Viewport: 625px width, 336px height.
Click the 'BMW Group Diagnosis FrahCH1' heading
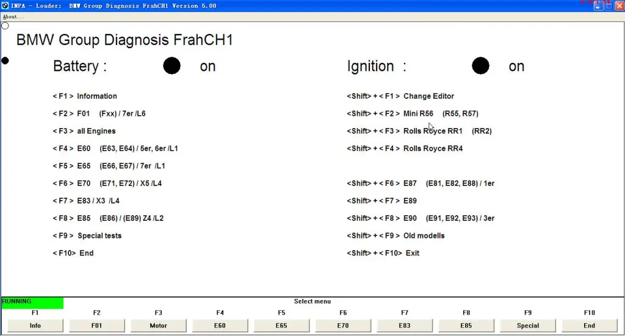point(125,40)
